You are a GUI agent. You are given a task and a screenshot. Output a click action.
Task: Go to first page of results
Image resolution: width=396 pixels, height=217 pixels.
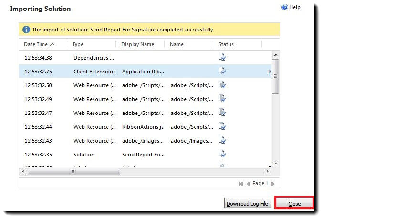[240, 184]
